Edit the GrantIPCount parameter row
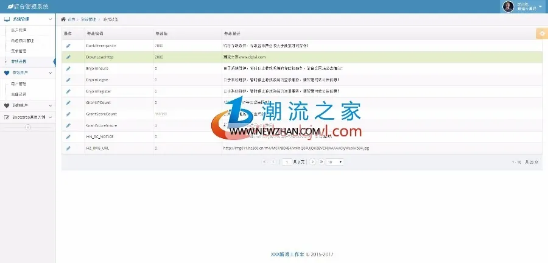Image resolution: width=548 pixels, height=263 pixels. 68,103
